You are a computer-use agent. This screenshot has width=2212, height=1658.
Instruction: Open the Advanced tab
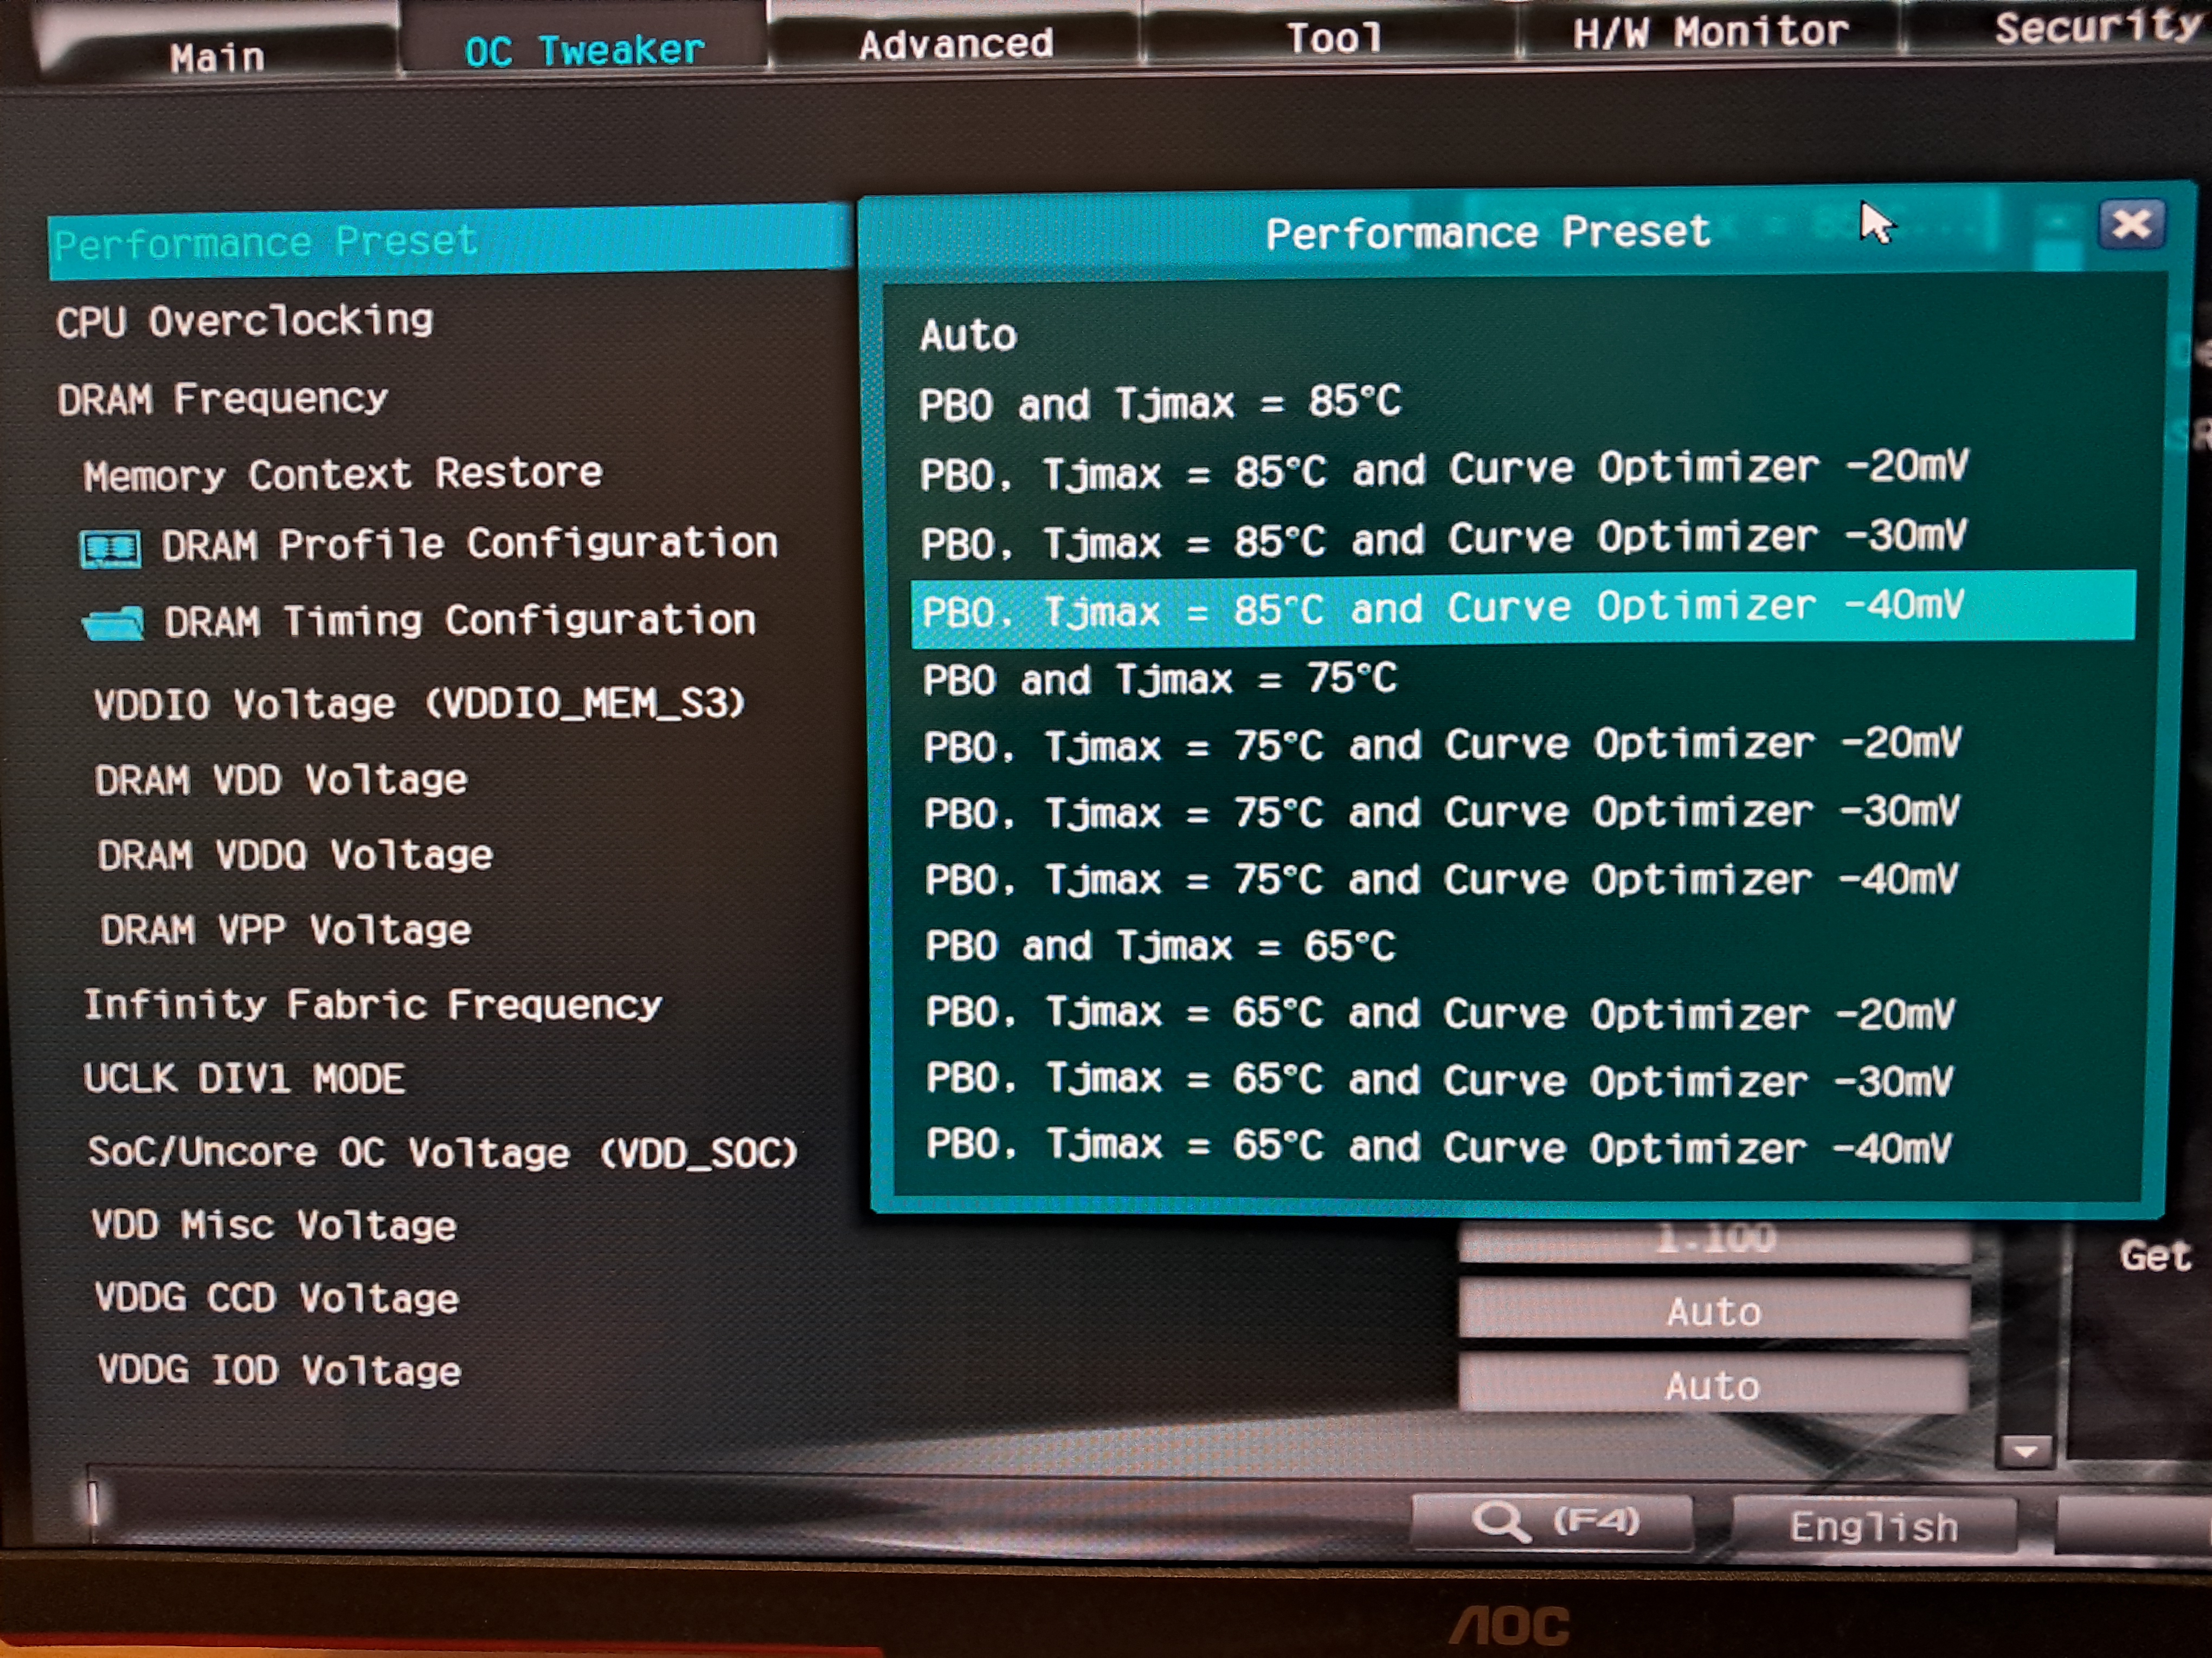955,44
